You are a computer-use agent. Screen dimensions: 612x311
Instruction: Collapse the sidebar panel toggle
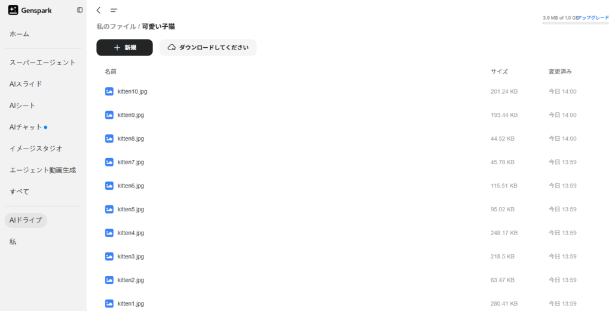(x=79, y=10)
